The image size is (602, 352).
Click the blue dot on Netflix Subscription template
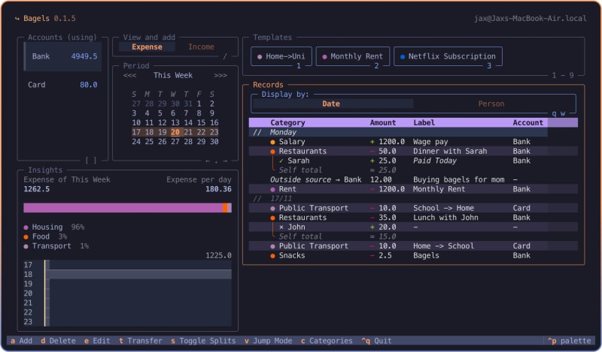pyautogui.click(x=403, y=56)
